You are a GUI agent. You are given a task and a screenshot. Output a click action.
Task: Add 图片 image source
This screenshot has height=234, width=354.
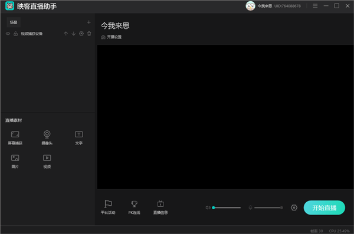15,162
